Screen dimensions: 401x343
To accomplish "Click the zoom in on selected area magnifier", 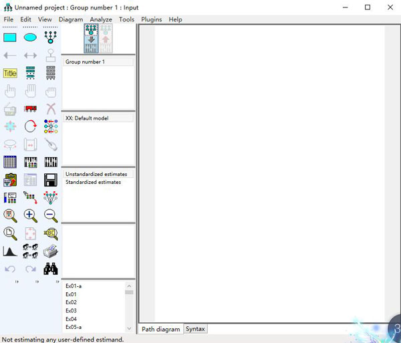I will (x=10, y=216).
